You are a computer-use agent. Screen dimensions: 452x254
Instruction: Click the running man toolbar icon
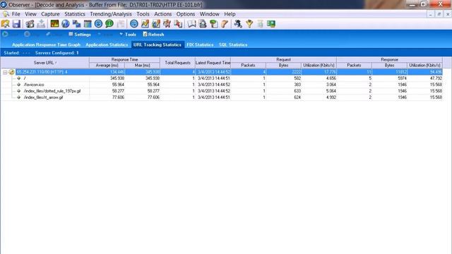click(238, 24)
